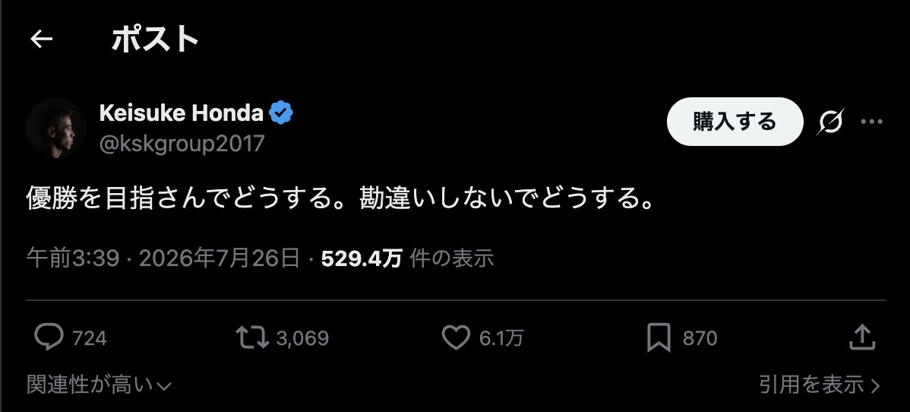Repost using the retweet arrows icon

tap(252, 338)
